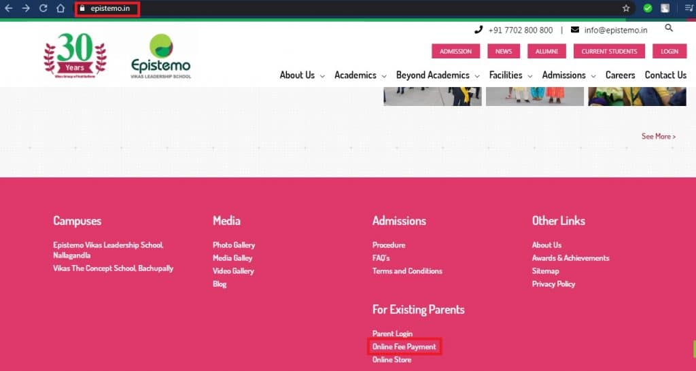Select Contact Us in navigation
The height and width of the screenshot is (371, 696).
tap(665, 75)
